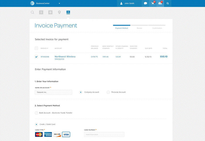Toggle the select-all invoices header checkbox
205x141 pixels.
click(x=36, y=48)
